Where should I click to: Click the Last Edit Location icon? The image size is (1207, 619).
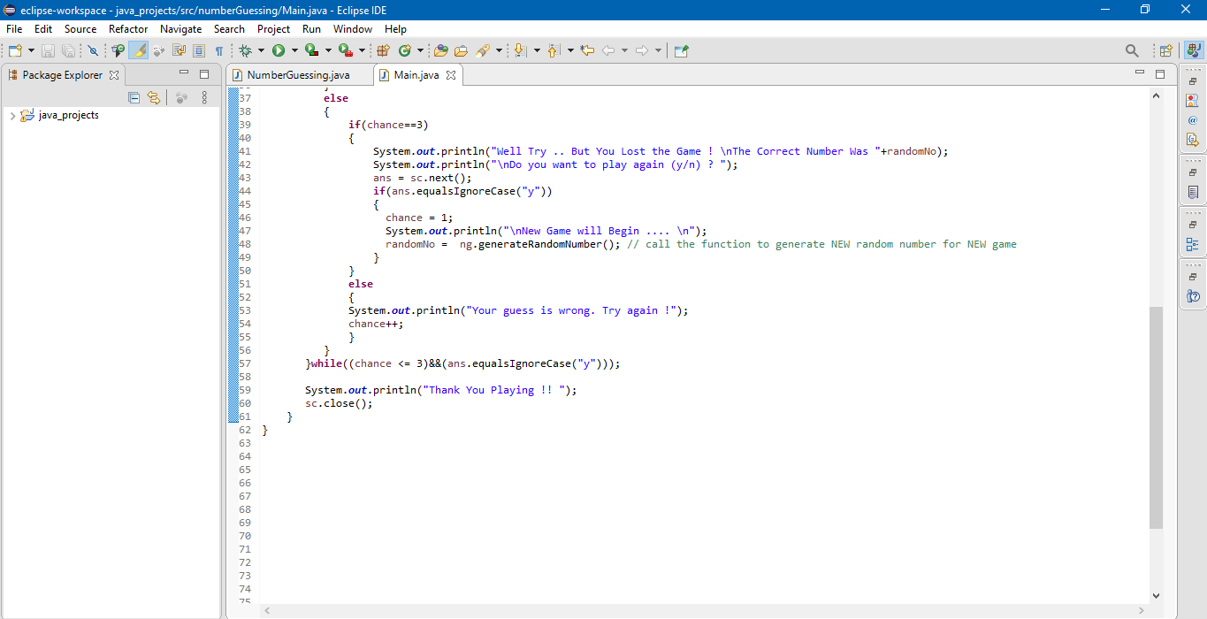point(587,50)
